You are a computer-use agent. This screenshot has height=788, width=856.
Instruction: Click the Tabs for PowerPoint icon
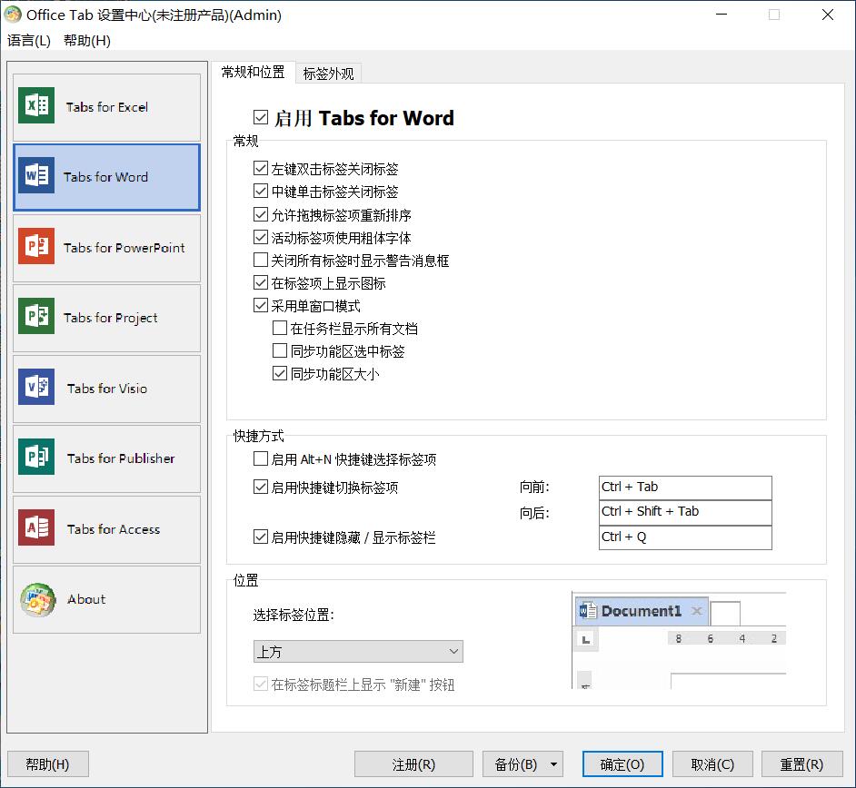[x=36, y=247]
